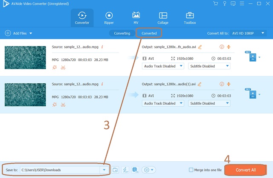Open first video's Subtitle Disabled dropdown
Screen dimensions: 273x178
coord(209,66)
